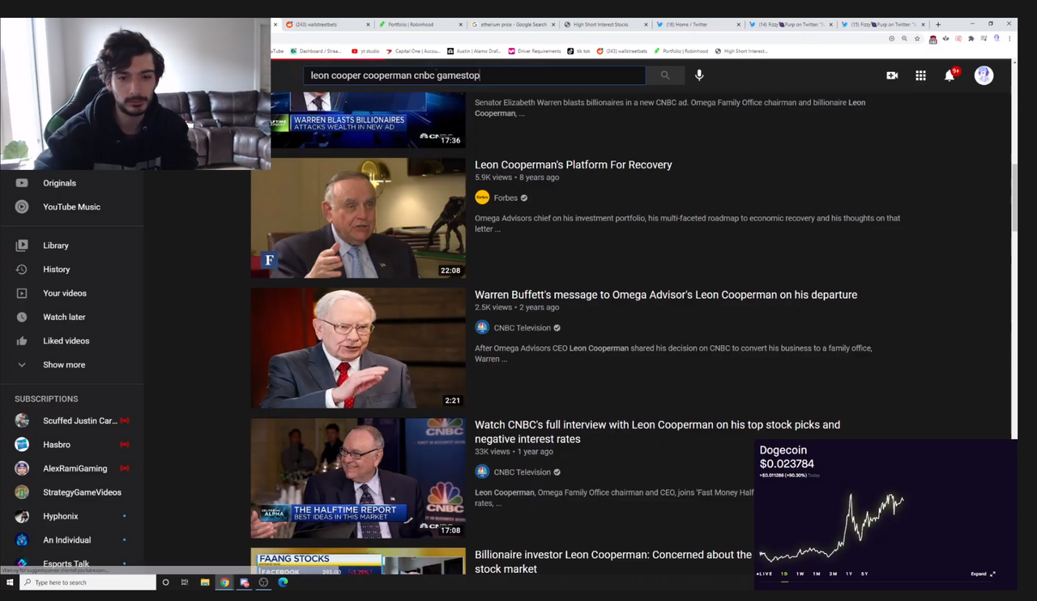1037x601 pixels.
Task: Switch to etherium price Google Search tab
Action: 513,24
